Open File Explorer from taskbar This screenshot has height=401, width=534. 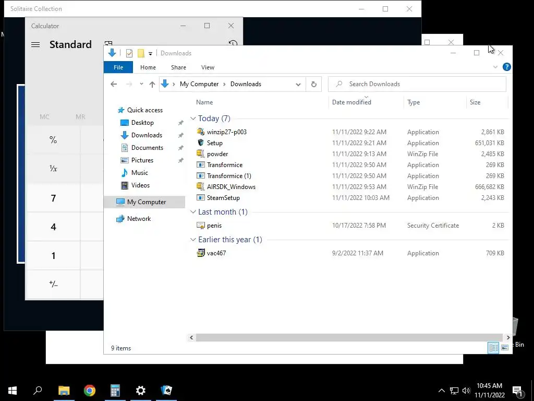point(64,390)
